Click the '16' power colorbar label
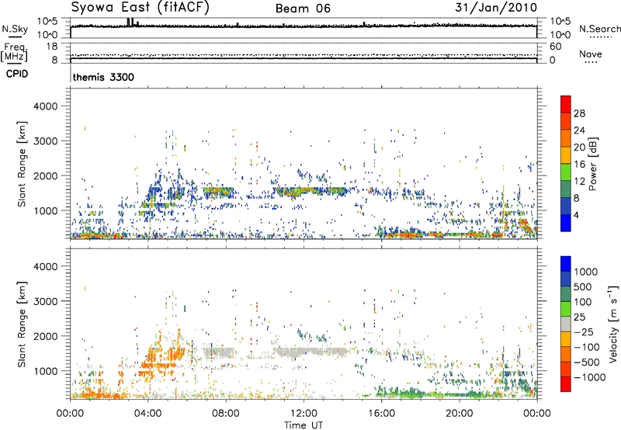Viewport: 621px width, 430px height. point(579,165)
